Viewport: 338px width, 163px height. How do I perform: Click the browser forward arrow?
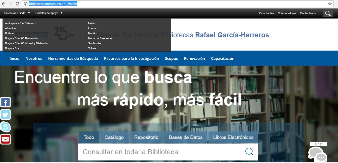[11, 4]
